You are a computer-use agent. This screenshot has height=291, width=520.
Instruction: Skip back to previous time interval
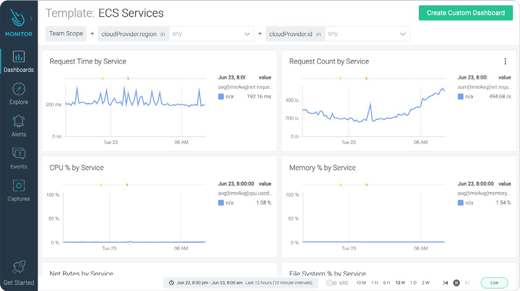click(x=446, y=283)
